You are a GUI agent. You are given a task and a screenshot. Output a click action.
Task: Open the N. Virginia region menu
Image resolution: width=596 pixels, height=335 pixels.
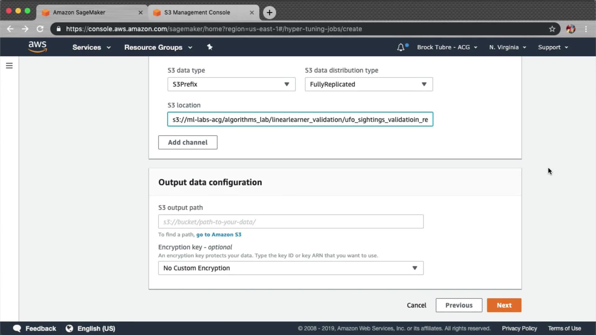click(x=507, y=47)
